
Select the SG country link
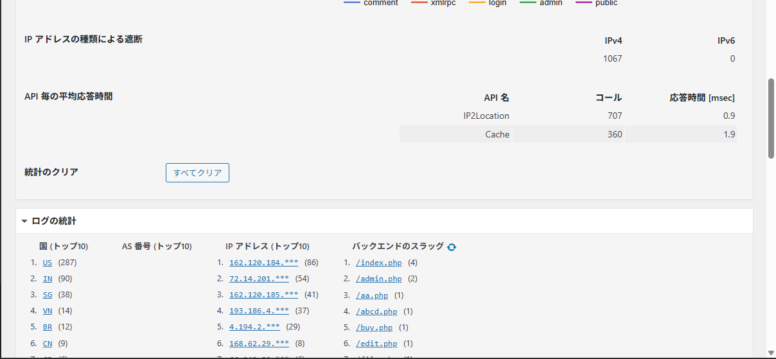(48, 295)
